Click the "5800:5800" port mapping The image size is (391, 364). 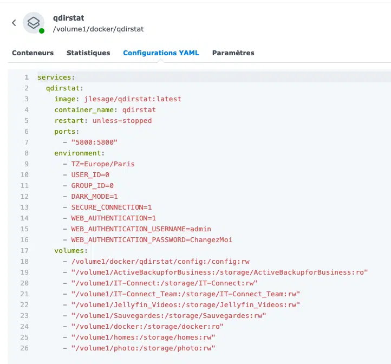point(94,142)
